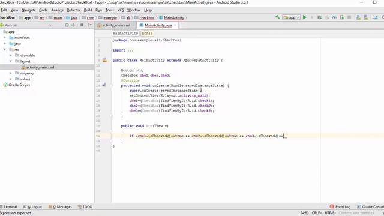
Task: Click the grey Stop icon in toolbar
Action: (349, 17)
